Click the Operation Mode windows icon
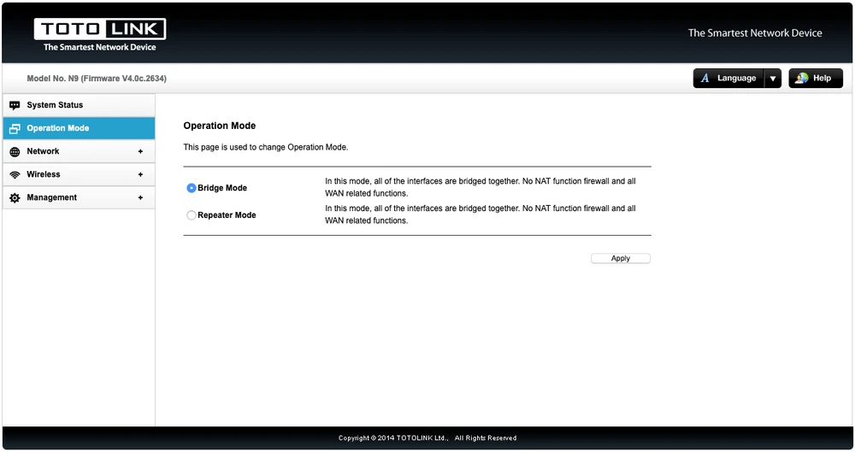This screenshot has width=855, height=452. click(15, 128)
